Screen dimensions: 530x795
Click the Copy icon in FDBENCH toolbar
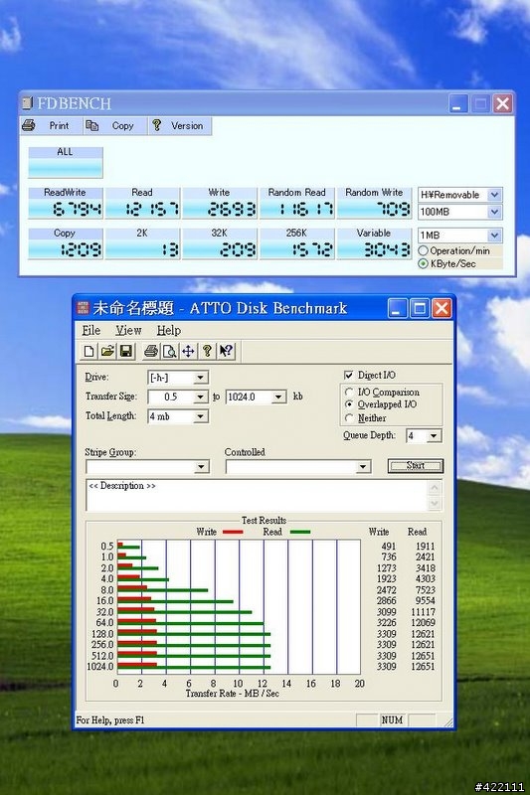pyautogui.click(x=91, y=125)
